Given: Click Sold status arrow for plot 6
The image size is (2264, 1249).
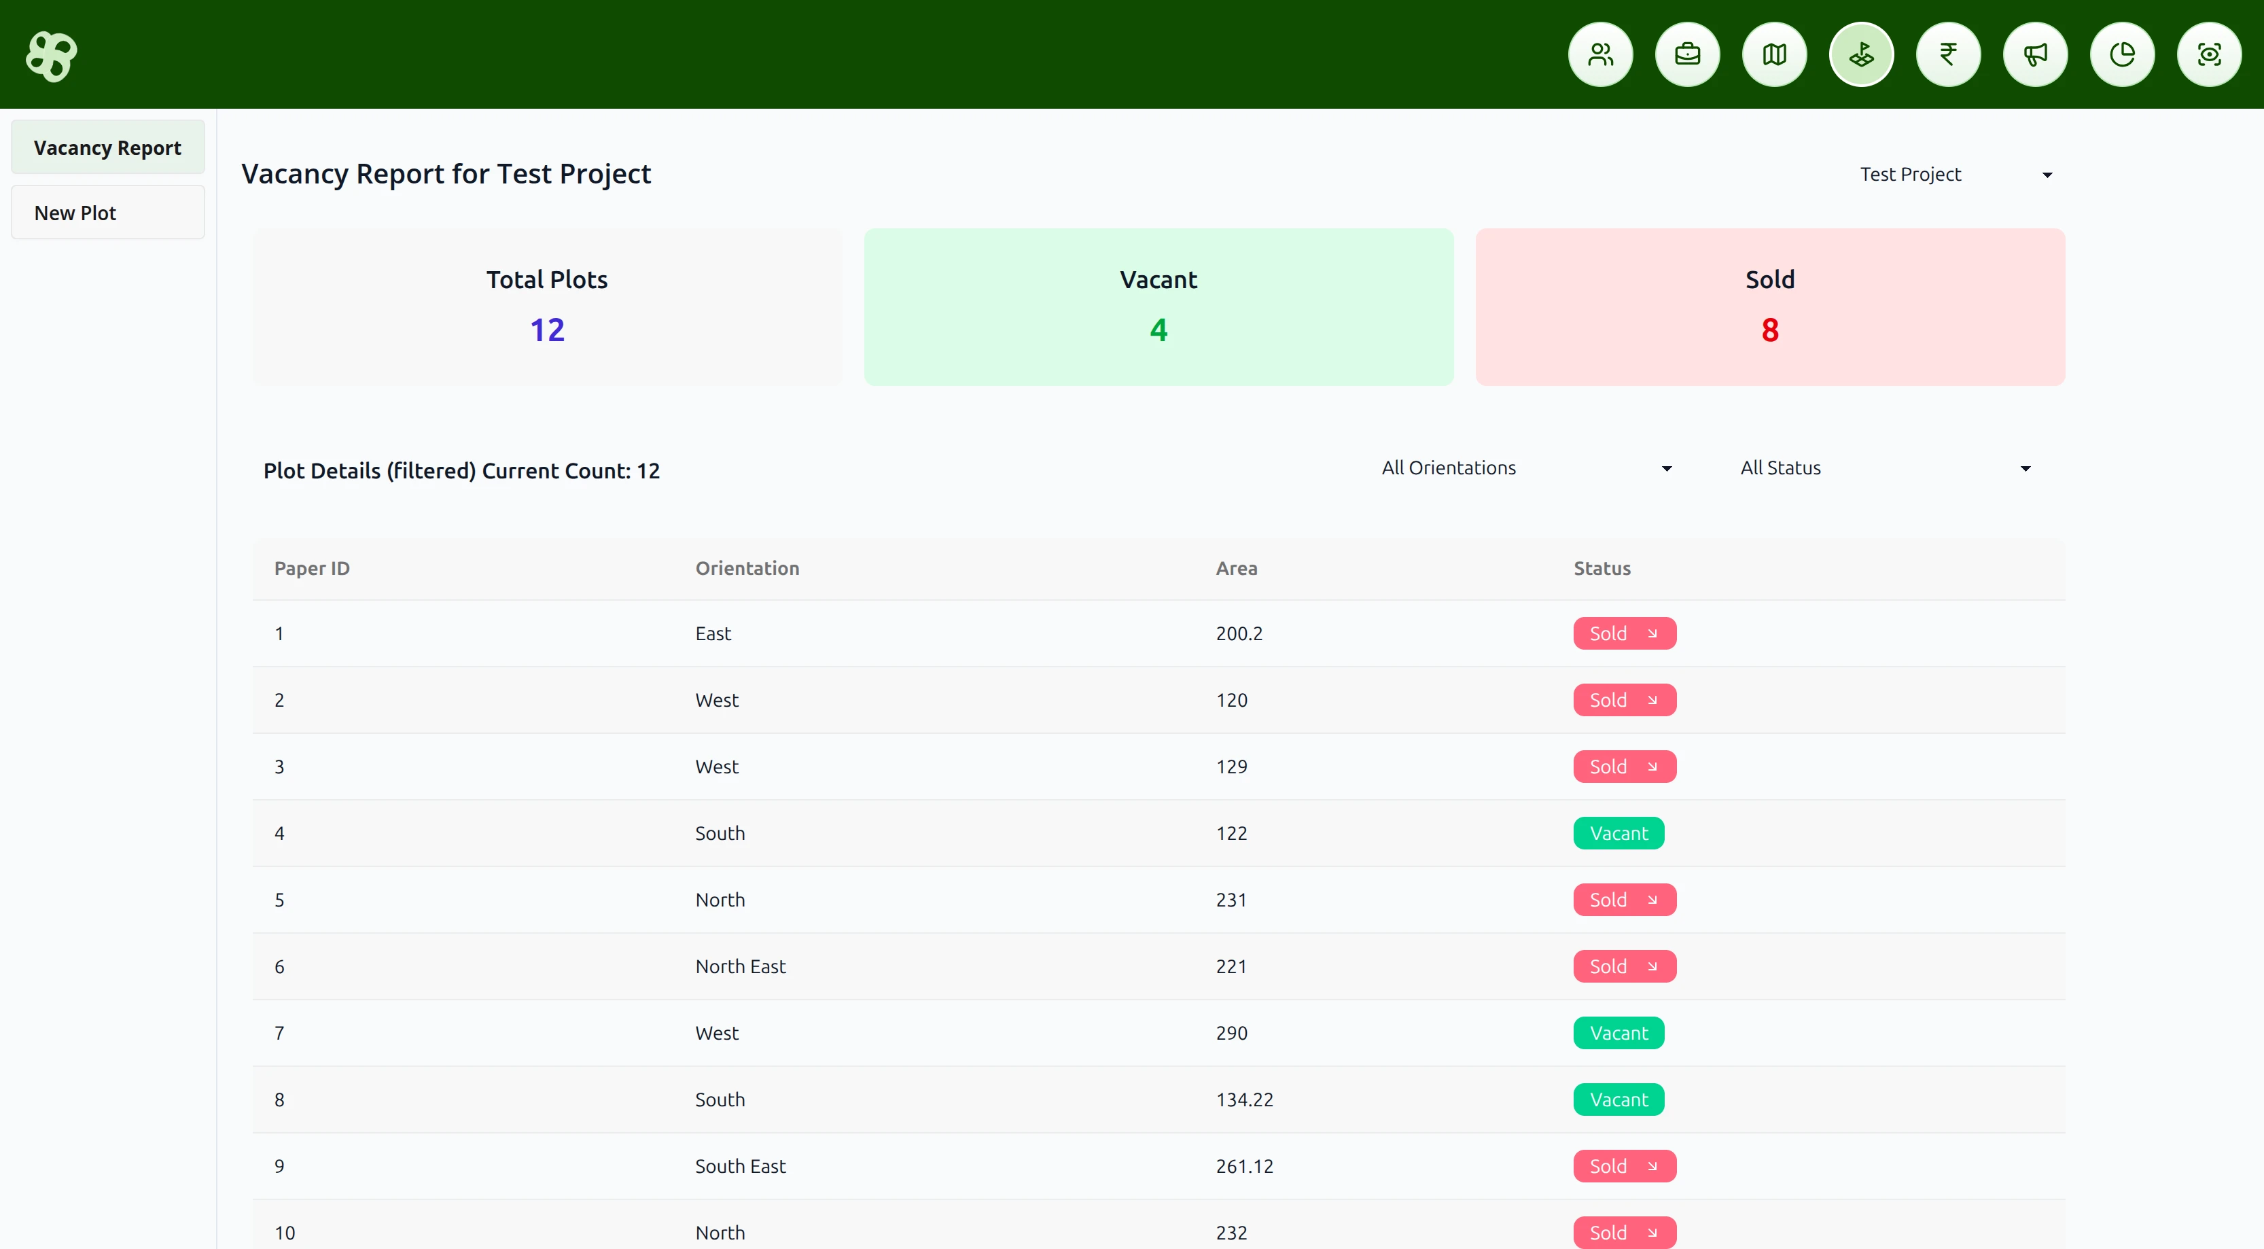Looking at the screenshot, I should pyautogui.click(x=1652, y=967).
